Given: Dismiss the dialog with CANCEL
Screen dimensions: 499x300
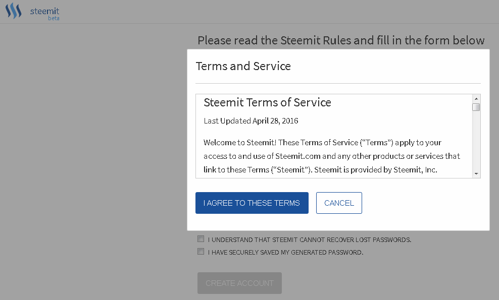Looking at the screenshot, I should coord(339,203).
